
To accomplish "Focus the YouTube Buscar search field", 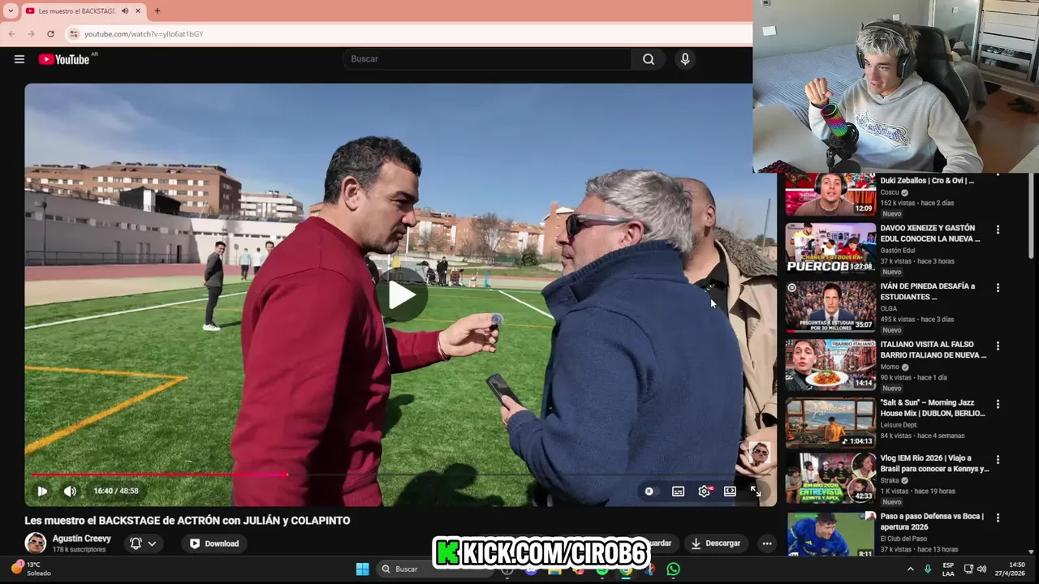I will (x=487, y=59).
